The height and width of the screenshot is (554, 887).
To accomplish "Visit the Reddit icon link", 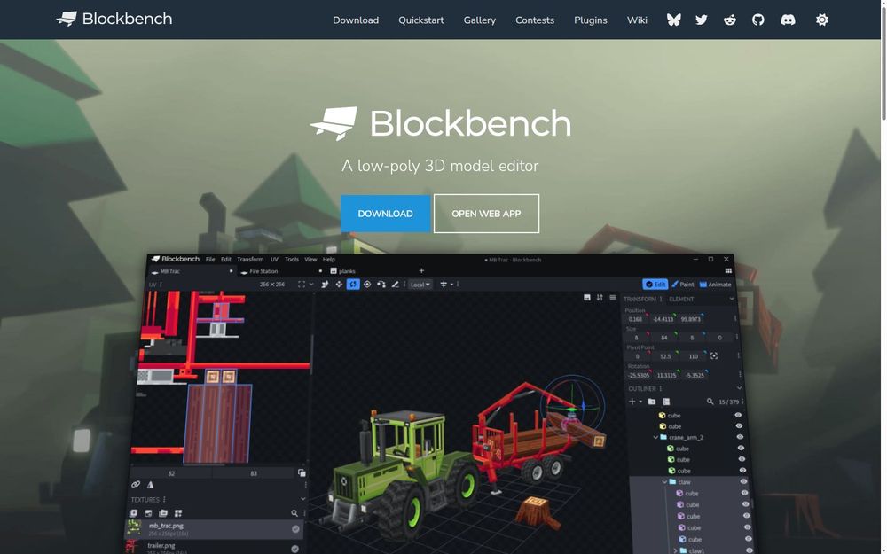I will pos(730,20).
